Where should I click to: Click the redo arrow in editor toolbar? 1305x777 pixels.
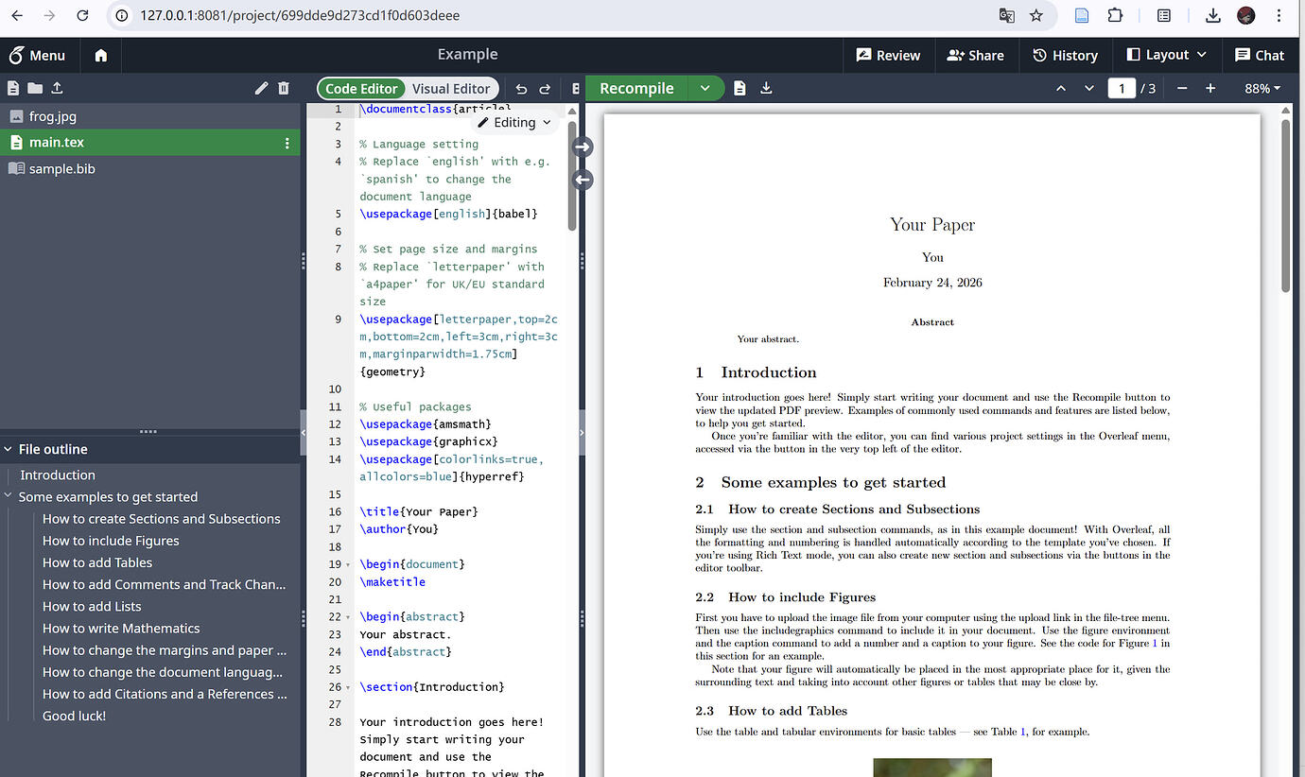coord(545,89)
